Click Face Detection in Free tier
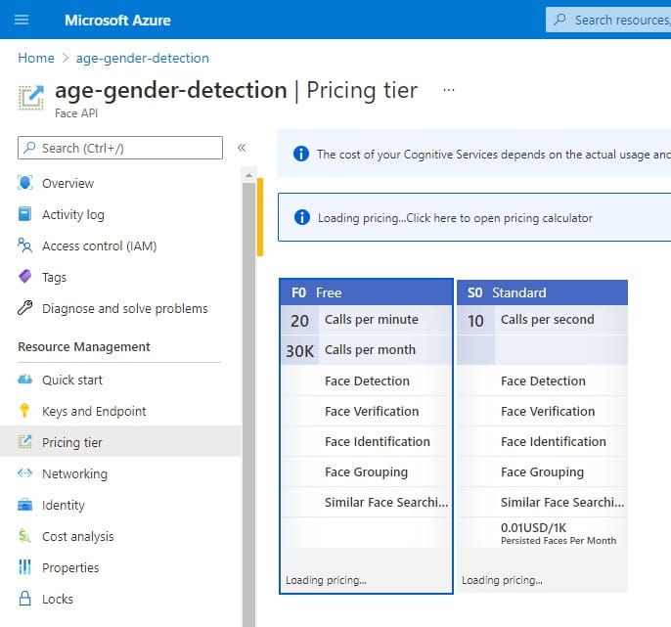The image size is (671, 627). [x=367, y=381]
